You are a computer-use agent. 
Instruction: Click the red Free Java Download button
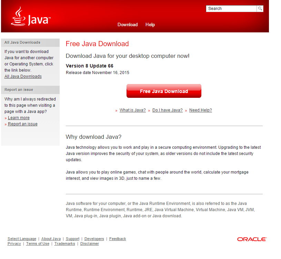pyautogui.click(x=164, y=91)
